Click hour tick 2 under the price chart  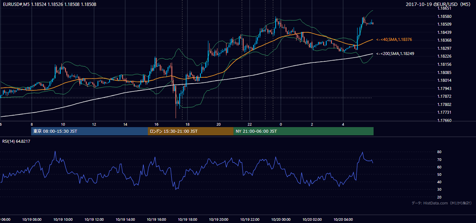pyautogui.click(x=312, y=125)
